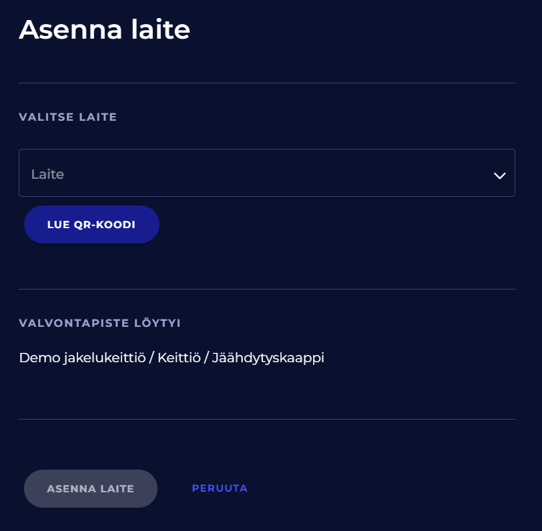Image resolution: width=542 pixels, height=531 pixels.
Task: Cancel with the Peruuta link
Action: click(x=220, y=488)
